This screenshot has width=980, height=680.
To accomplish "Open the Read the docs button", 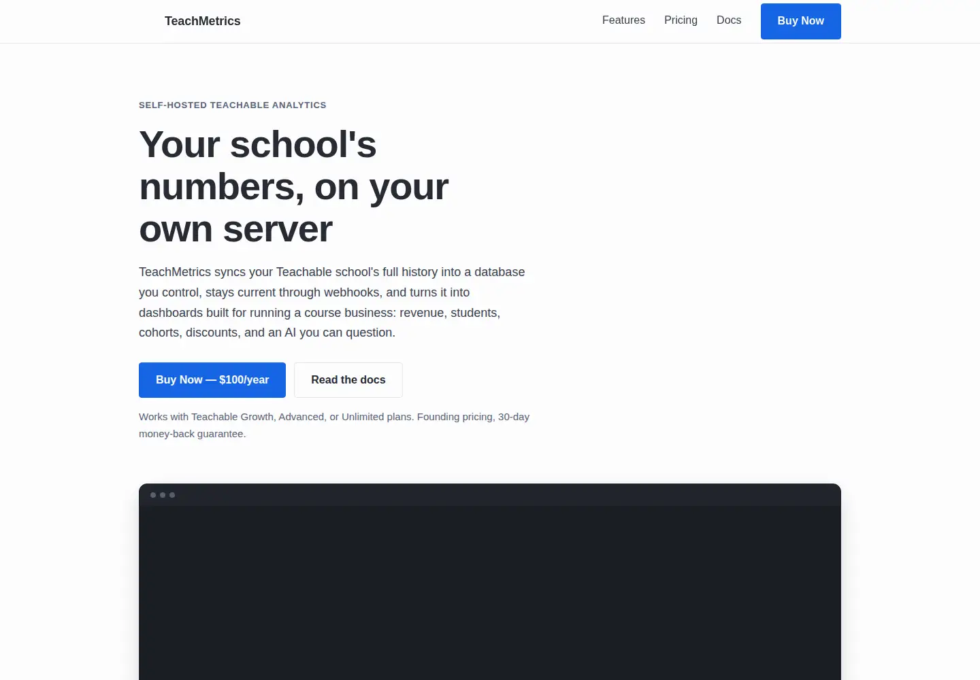I will pos(348,380).
